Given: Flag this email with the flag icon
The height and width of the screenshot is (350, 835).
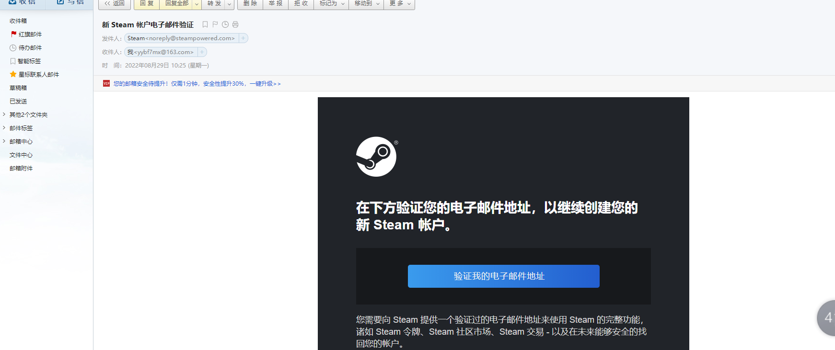Looking at the screenshot, I should tap(215, 24).
